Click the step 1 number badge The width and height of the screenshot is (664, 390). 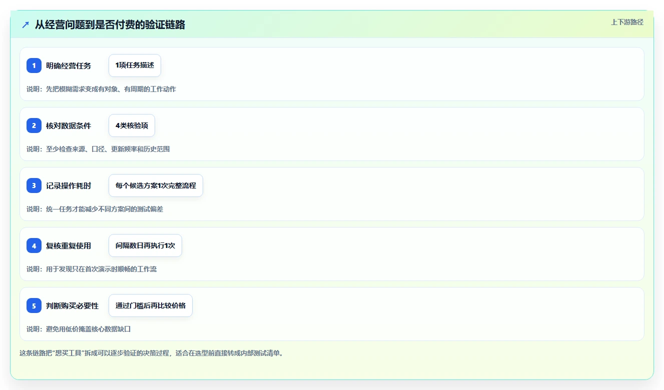click(34, 65)
